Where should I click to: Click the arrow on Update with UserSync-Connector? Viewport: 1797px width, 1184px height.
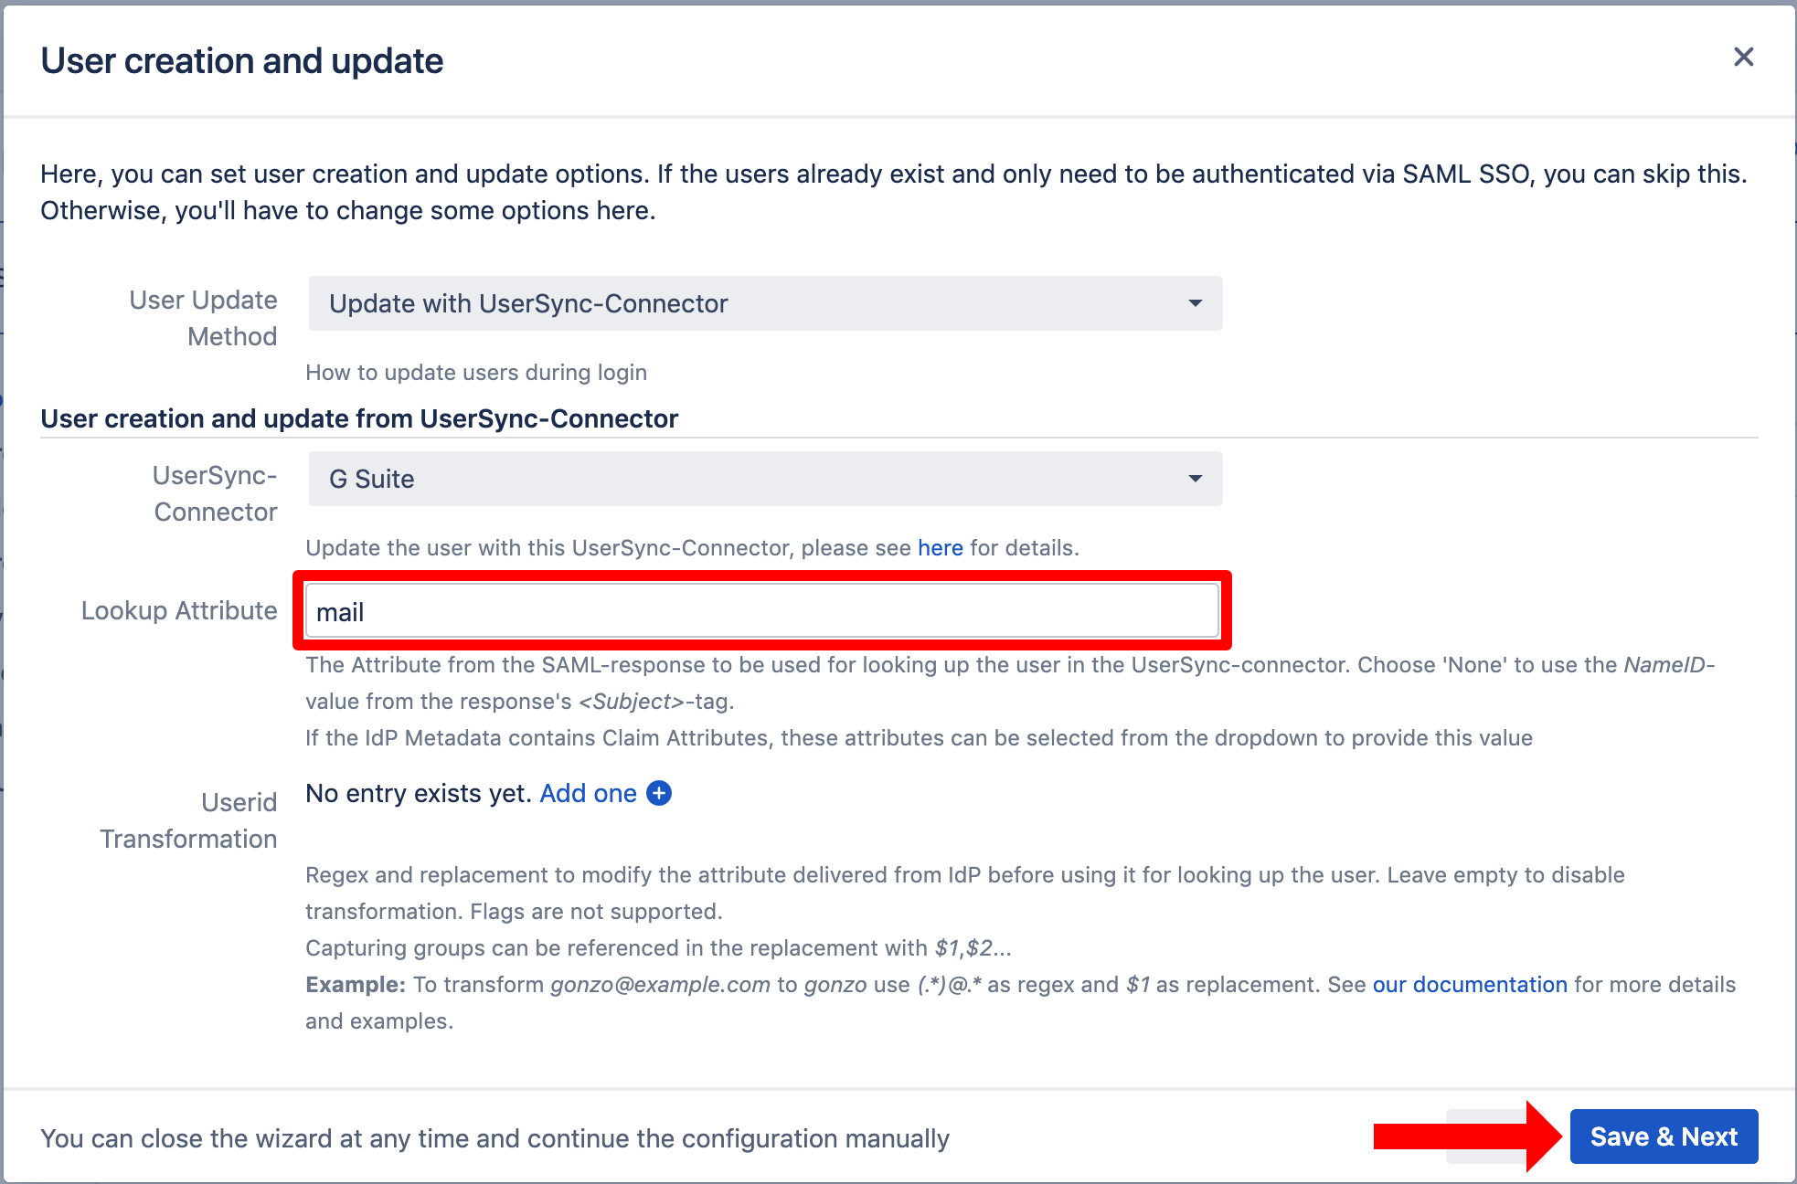(x=1195, y=303)
